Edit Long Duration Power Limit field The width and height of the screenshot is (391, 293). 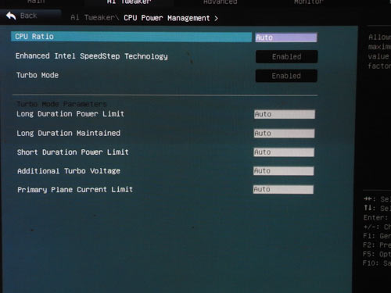(x=285, y=114)
